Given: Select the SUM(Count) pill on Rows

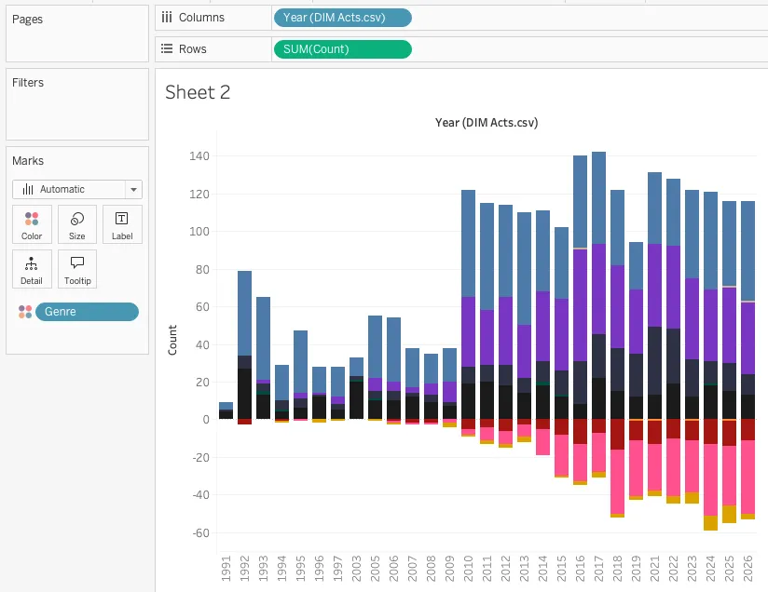Looking at the screenshot, I should click(342, 49).
